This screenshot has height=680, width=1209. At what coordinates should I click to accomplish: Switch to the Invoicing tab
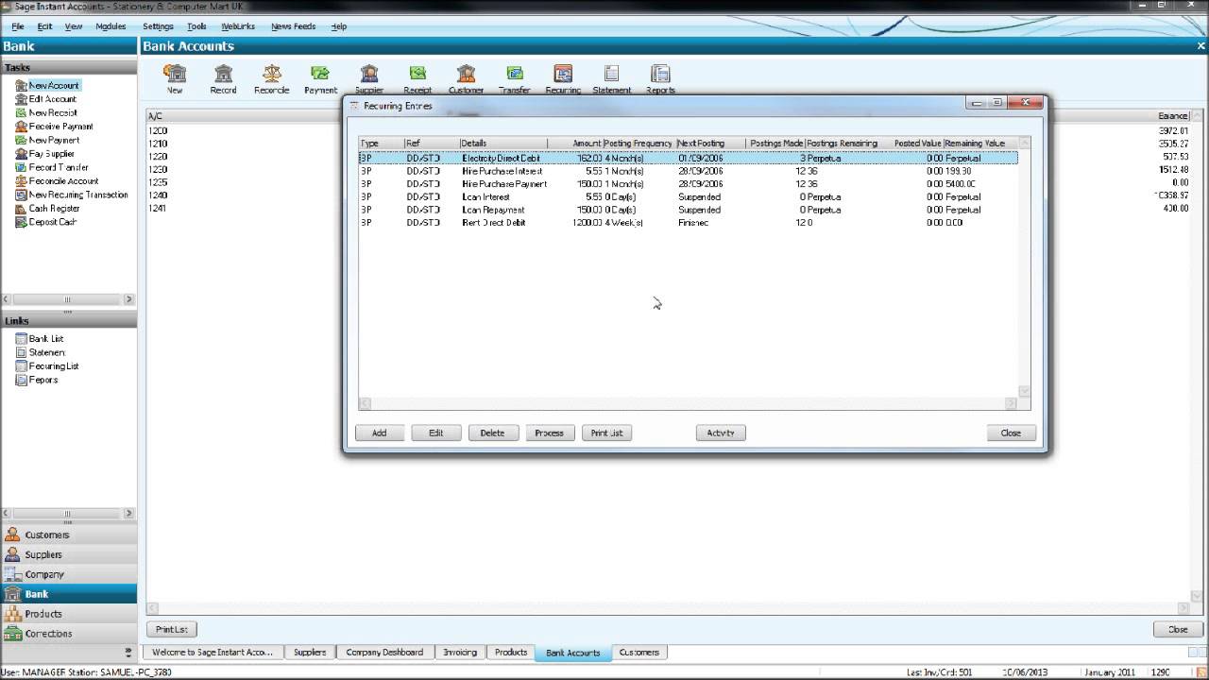click(460, 653)
